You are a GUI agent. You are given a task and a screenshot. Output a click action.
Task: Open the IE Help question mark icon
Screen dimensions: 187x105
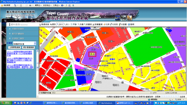coord(62,5)
